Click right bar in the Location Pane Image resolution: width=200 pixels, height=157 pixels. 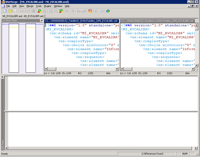click(x=31, y=48)
